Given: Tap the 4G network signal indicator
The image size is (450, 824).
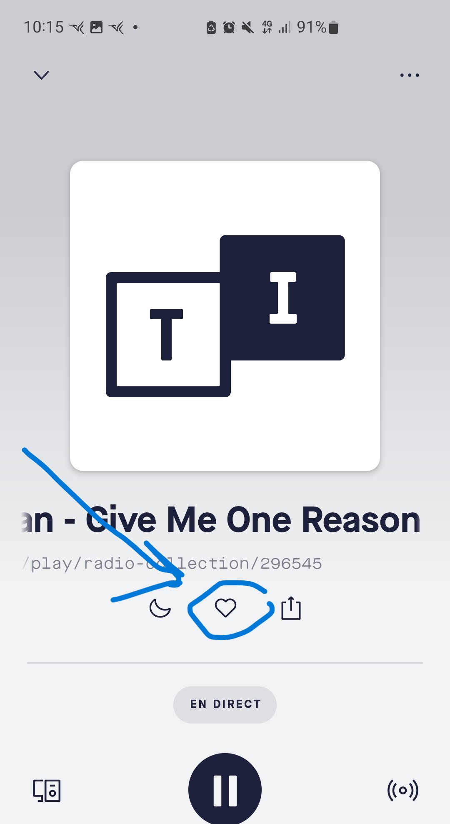Looking at the screenshot, I should pyautogui.click(x=267, y=28).
